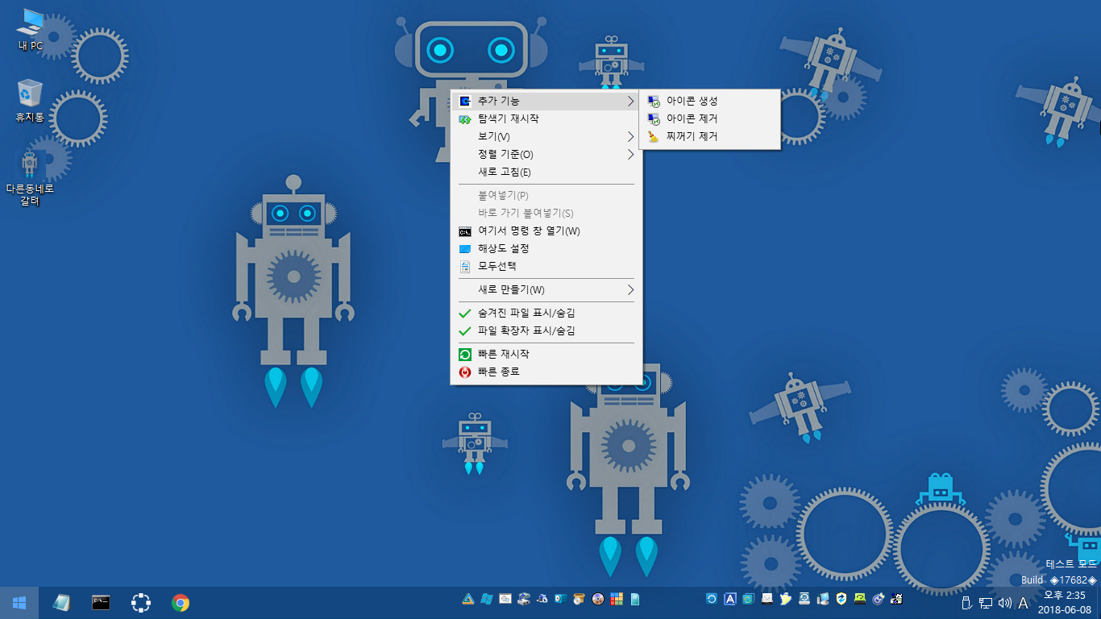Launch Google Chrome from the taskbar
1101x619 pixels.
(181, 603)
